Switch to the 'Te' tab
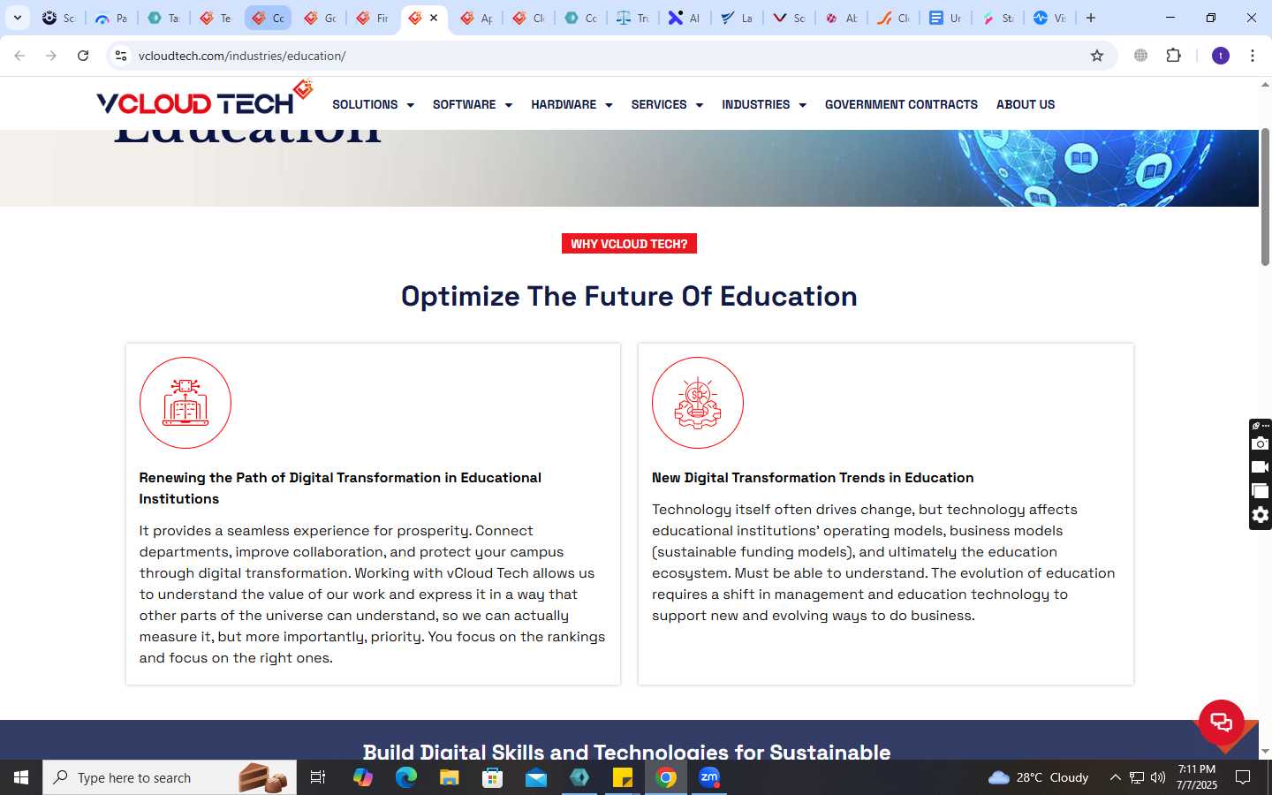This screenshot has height=795, width=1272. tap(216, 18)
